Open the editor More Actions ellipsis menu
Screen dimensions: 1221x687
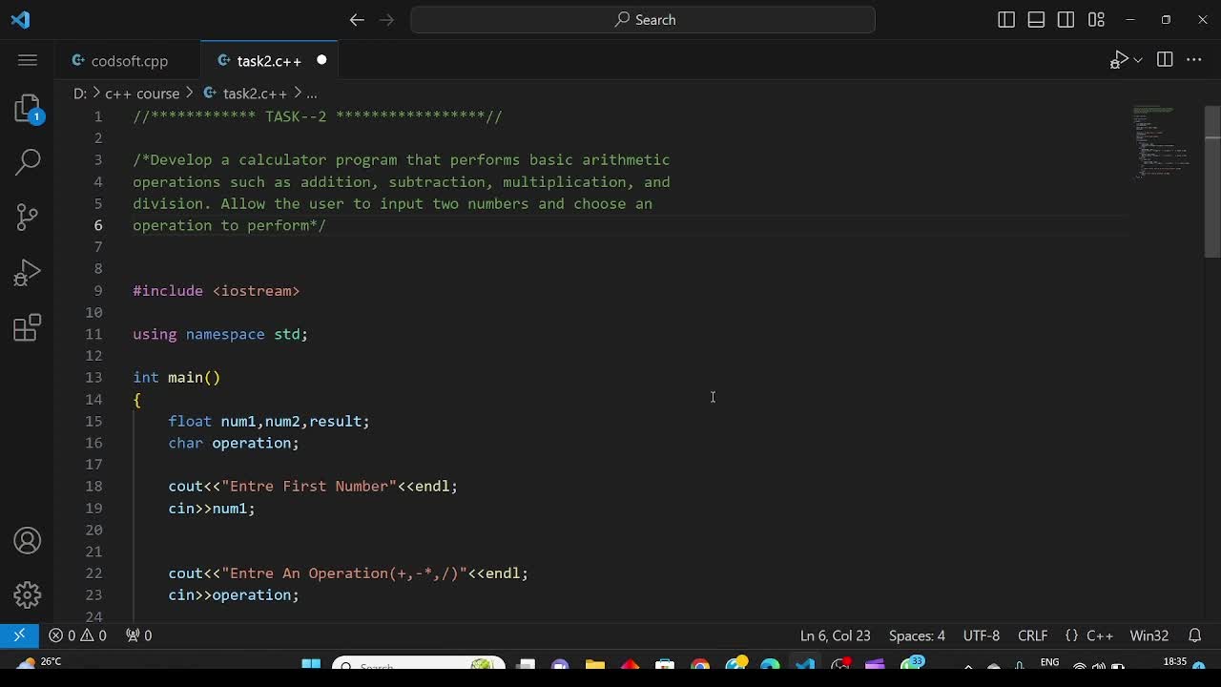point(1194,60)
